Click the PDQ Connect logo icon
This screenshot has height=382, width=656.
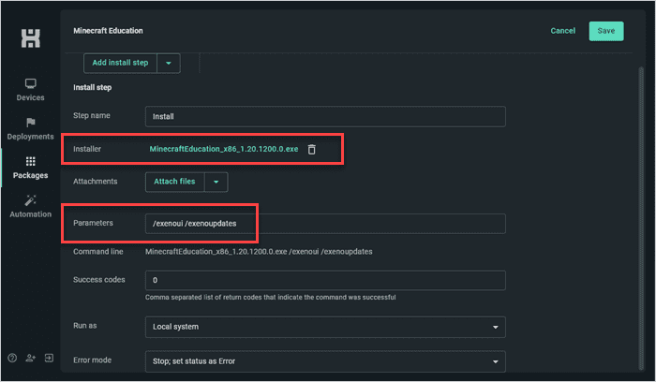coord(31,38)
